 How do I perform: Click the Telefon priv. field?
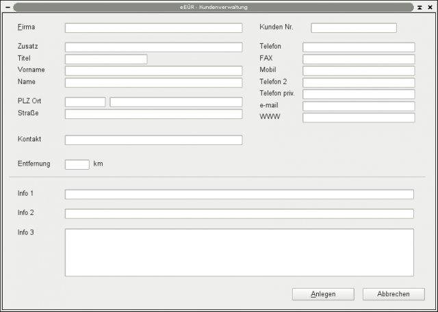point(359,94)
